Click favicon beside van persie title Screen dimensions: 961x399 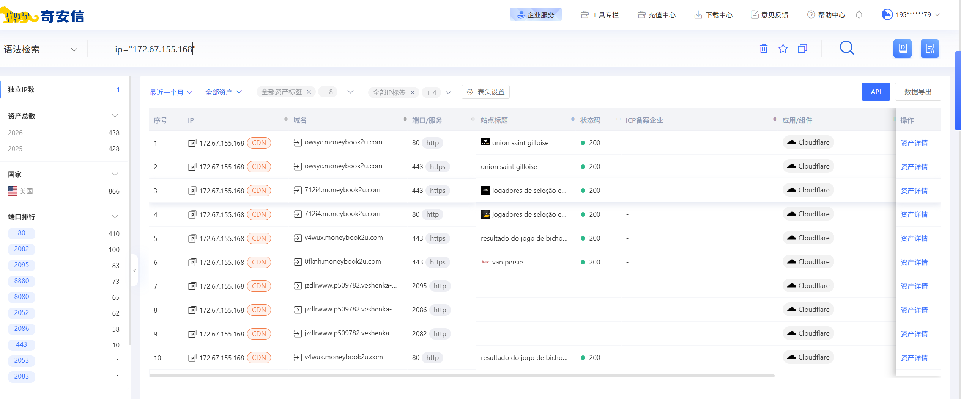(485, 262)
